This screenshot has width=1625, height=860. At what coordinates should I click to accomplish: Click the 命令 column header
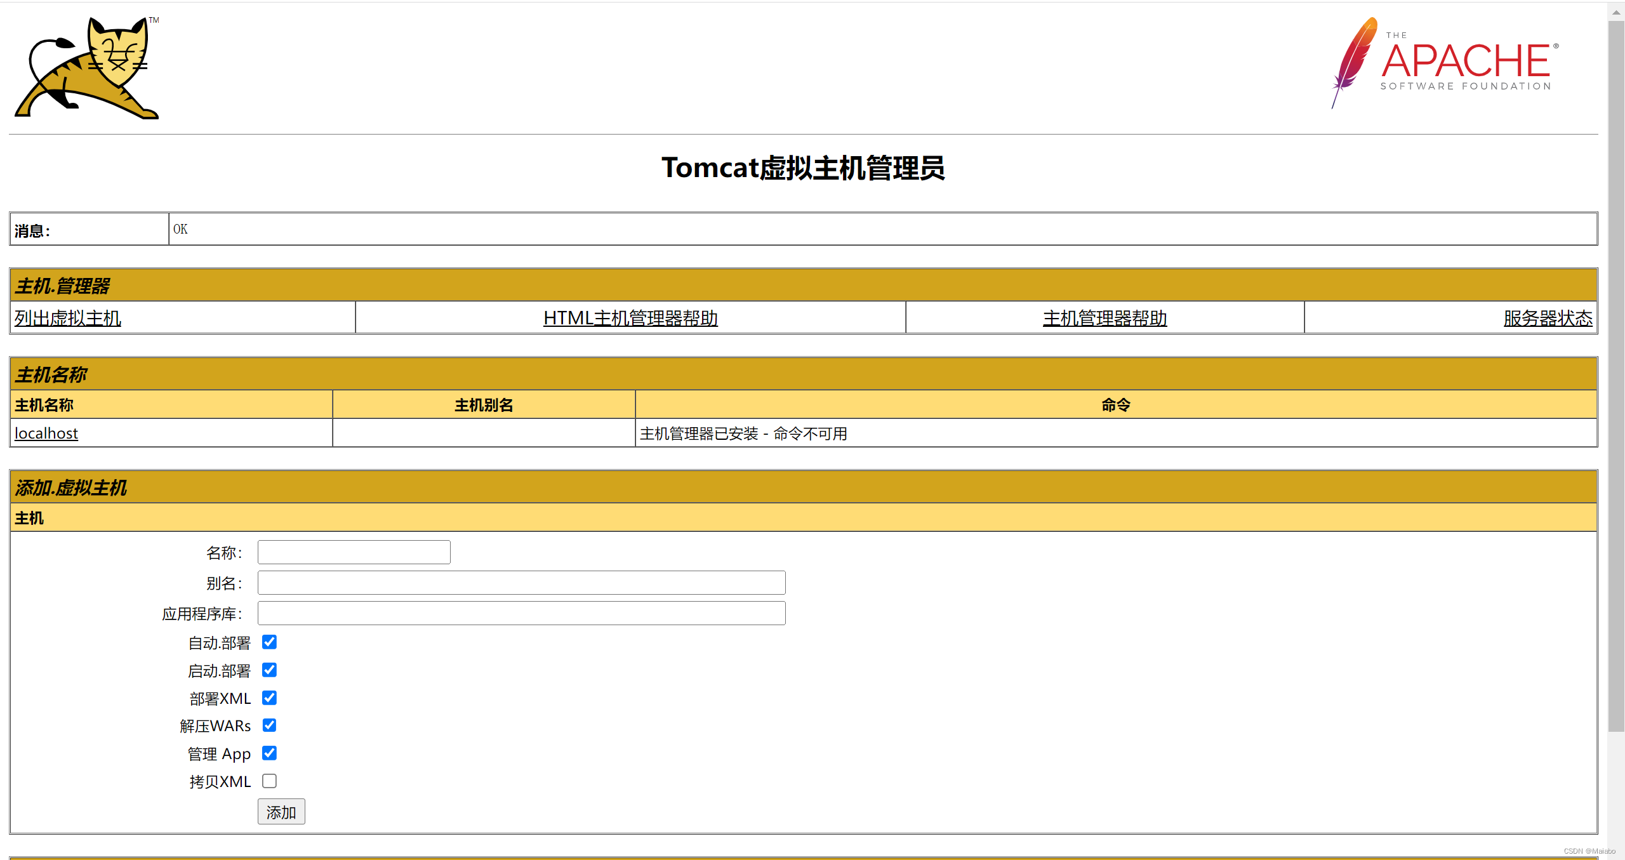[1116, 405]
